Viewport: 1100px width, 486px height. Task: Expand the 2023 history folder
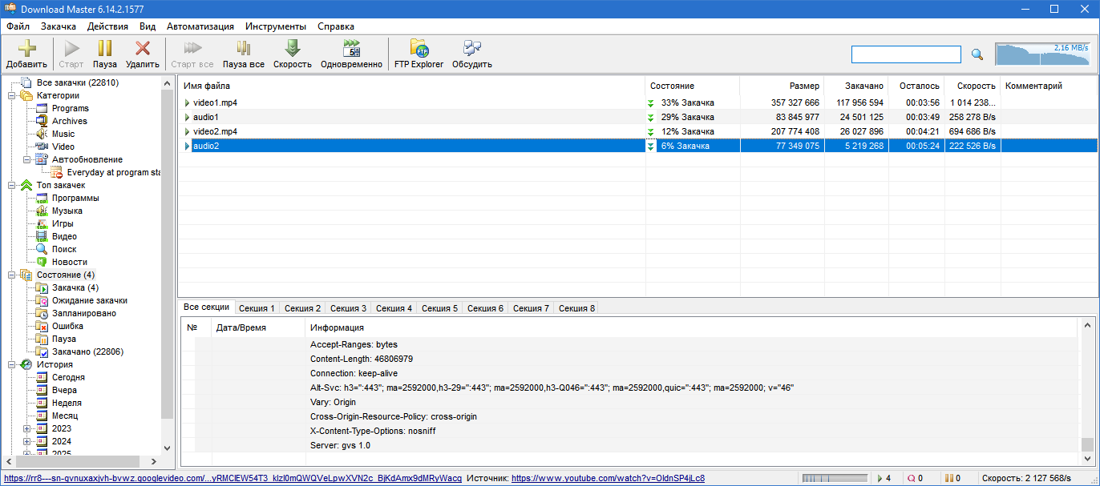click(x=27, y=429)
